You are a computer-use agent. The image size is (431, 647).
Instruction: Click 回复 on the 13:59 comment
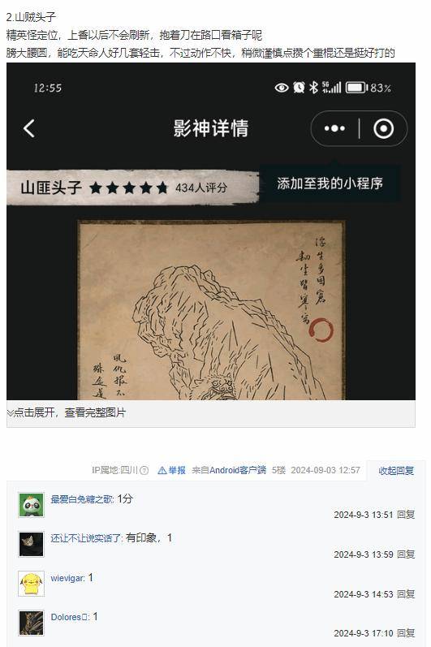[x=406, y=554]
